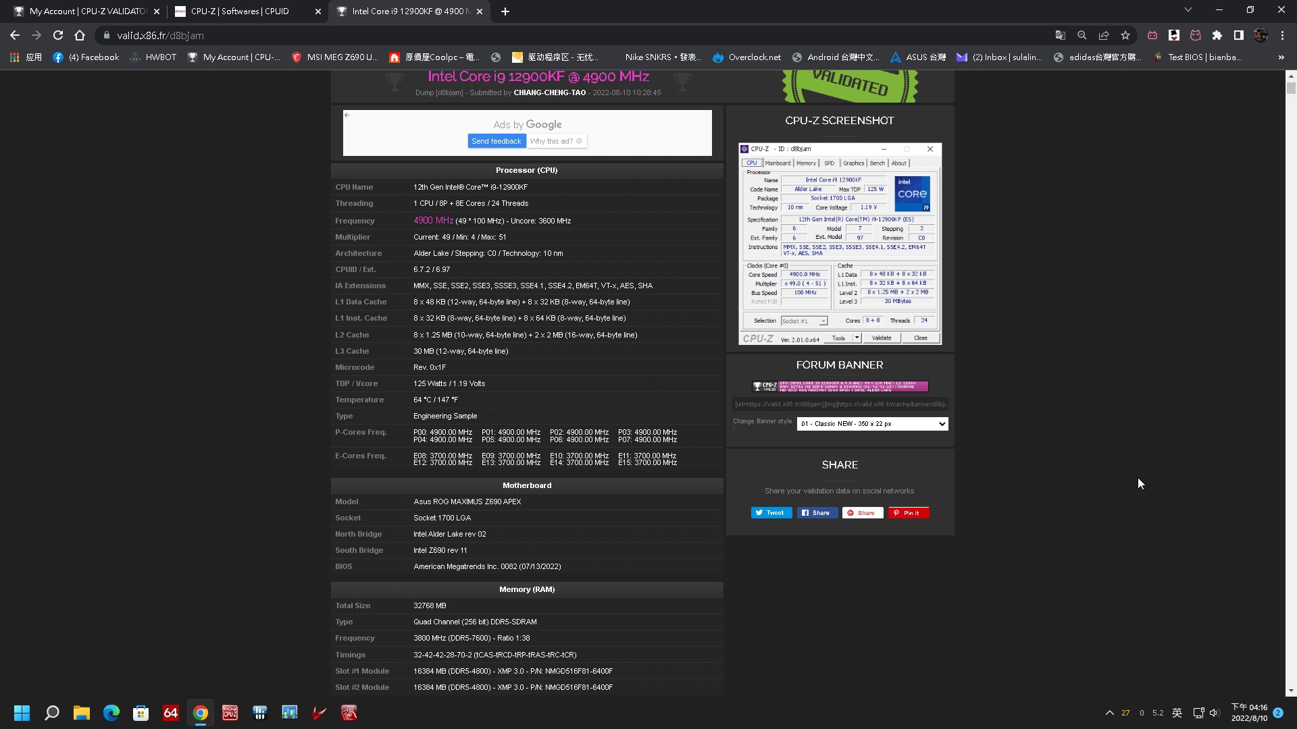Expand the Socket selection dropdown

coord(821,321)
